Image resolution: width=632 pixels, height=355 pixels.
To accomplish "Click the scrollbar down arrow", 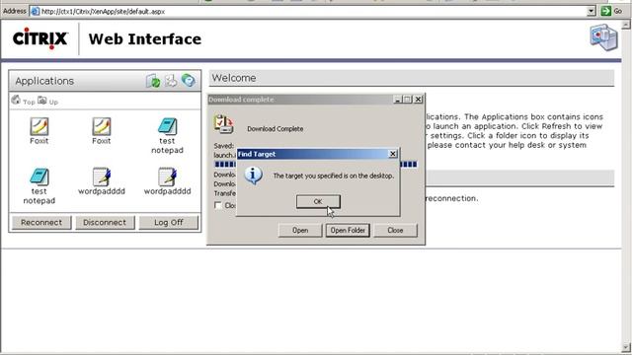I will pyautogui.click(x=626, y=346).
